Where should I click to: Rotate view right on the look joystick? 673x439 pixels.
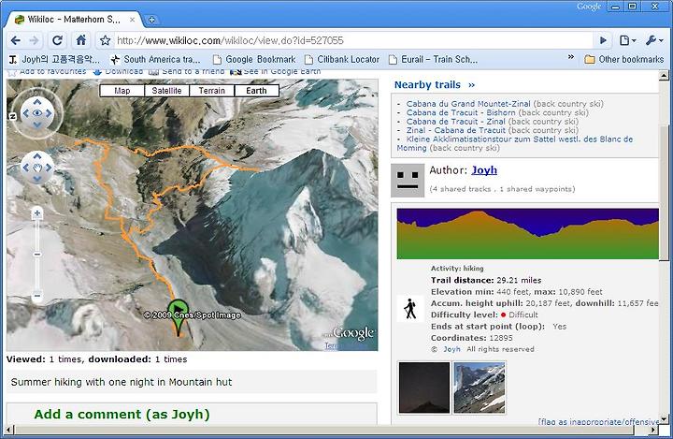tap(49, 113)
